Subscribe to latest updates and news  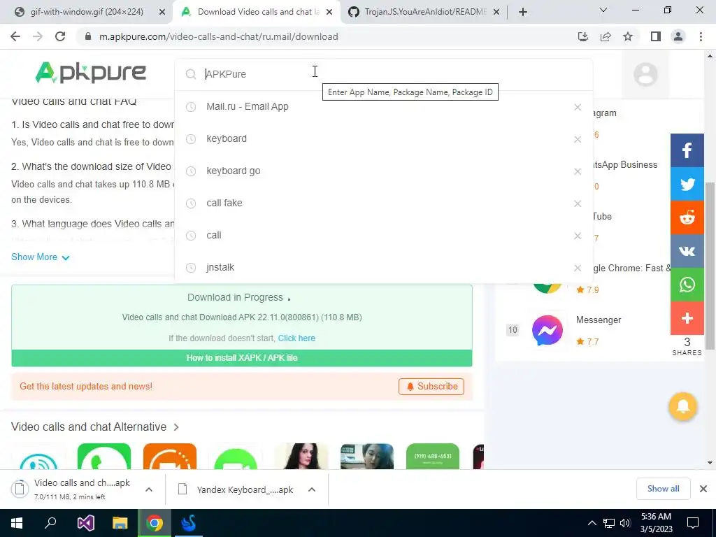pyautogui.click(x=431, y=386)
